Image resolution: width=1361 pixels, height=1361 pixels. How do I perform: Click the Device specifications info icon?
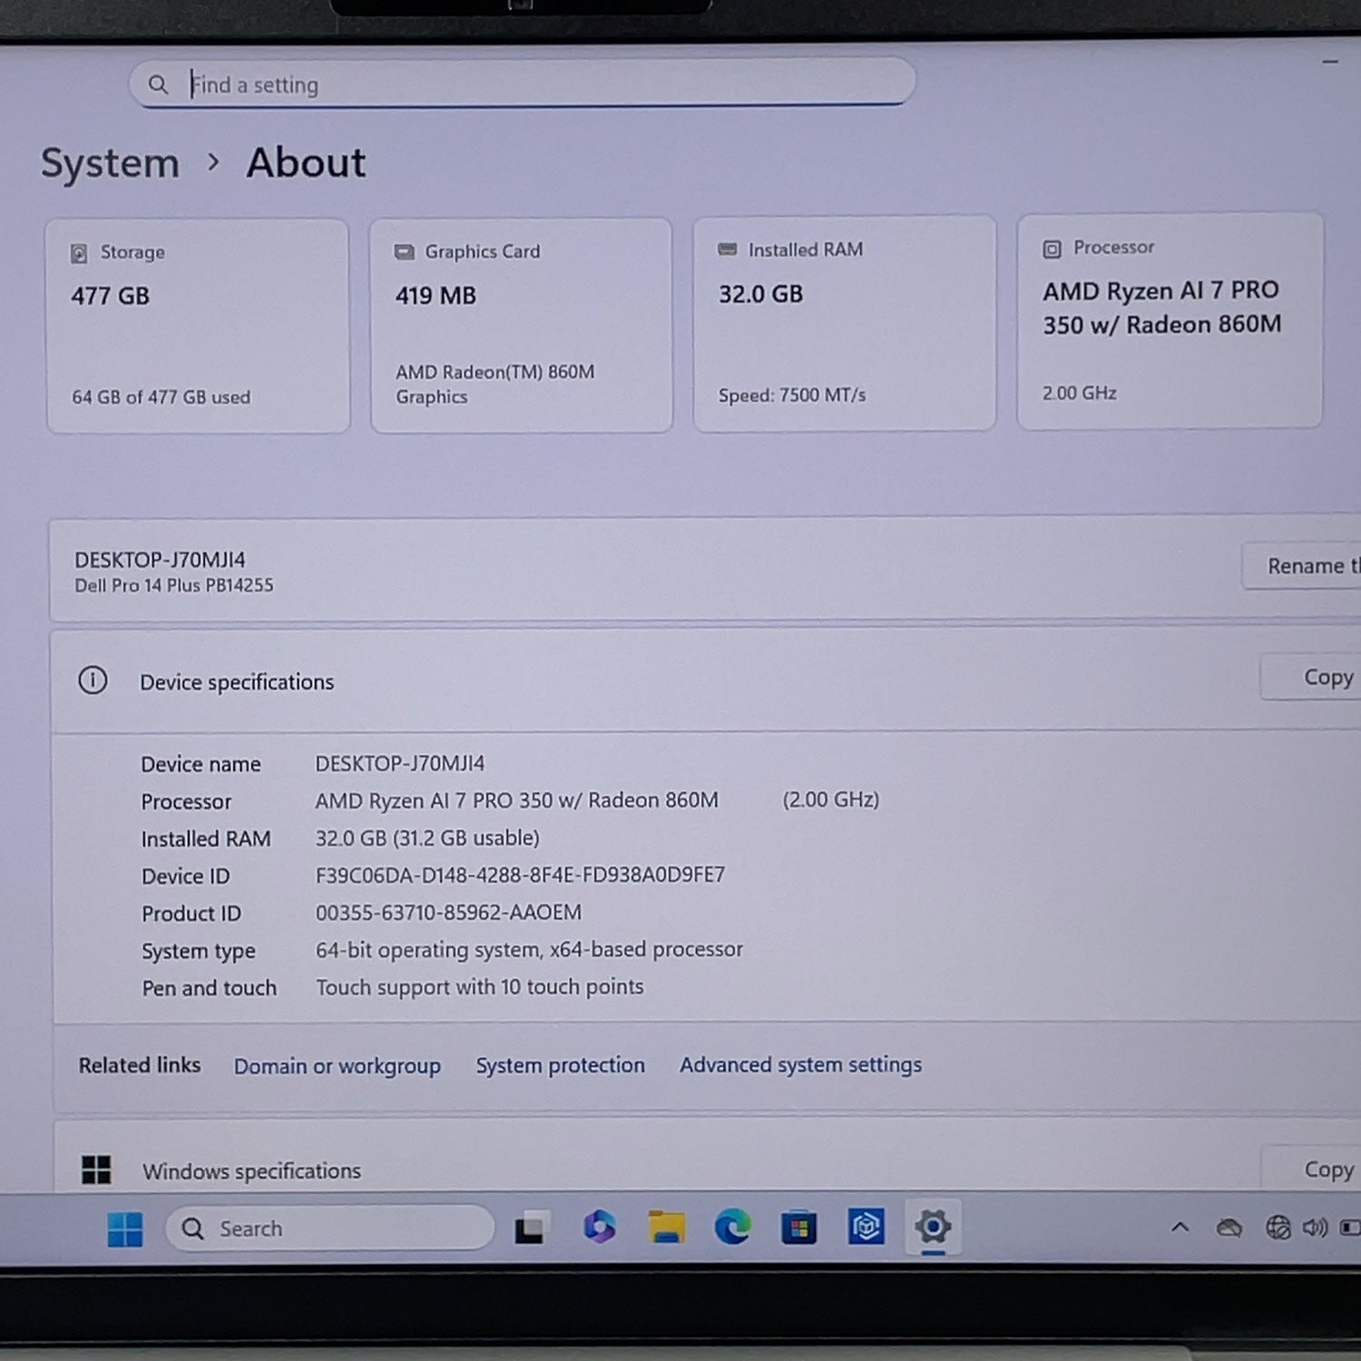[93, 680]
